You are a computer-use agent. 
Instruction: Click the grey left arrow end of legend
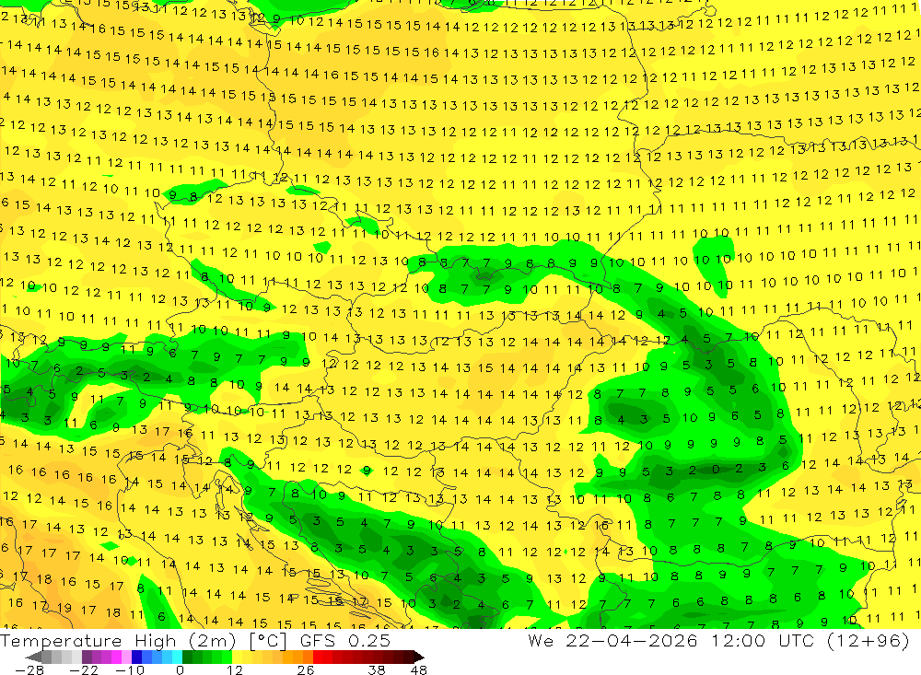[x=33, y=657]
